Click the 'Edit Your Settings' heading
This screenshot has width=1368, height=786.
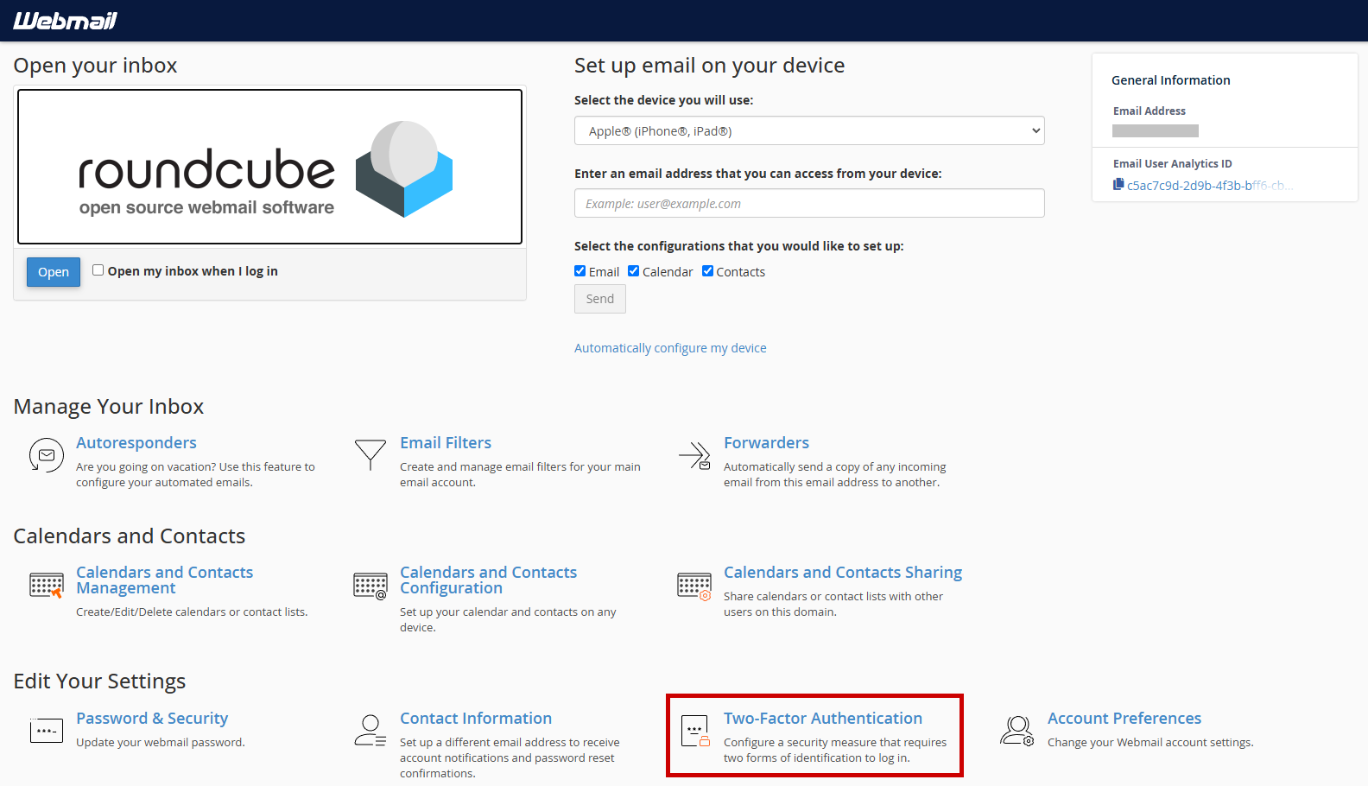coord(99,681)
